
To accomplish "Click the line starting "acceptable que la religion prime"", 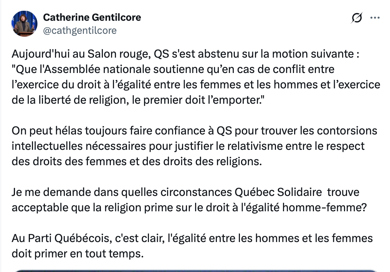I will tap(189, 207).
